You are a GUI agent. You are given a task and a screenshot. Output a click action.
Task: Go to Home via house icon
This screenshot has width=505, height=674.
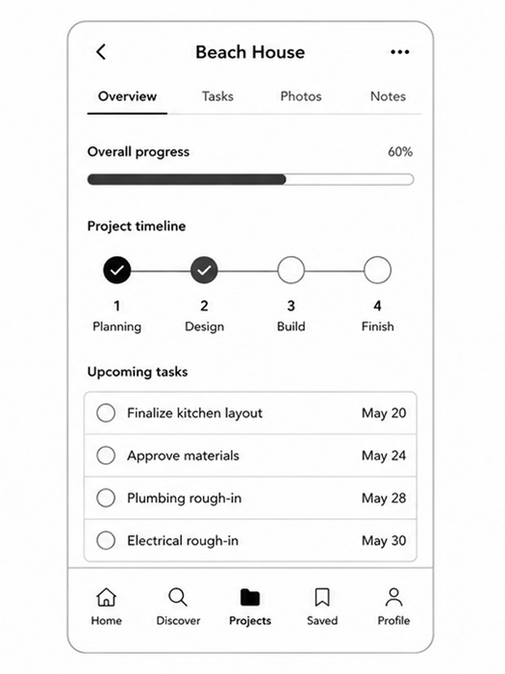(x=106, y=597)
